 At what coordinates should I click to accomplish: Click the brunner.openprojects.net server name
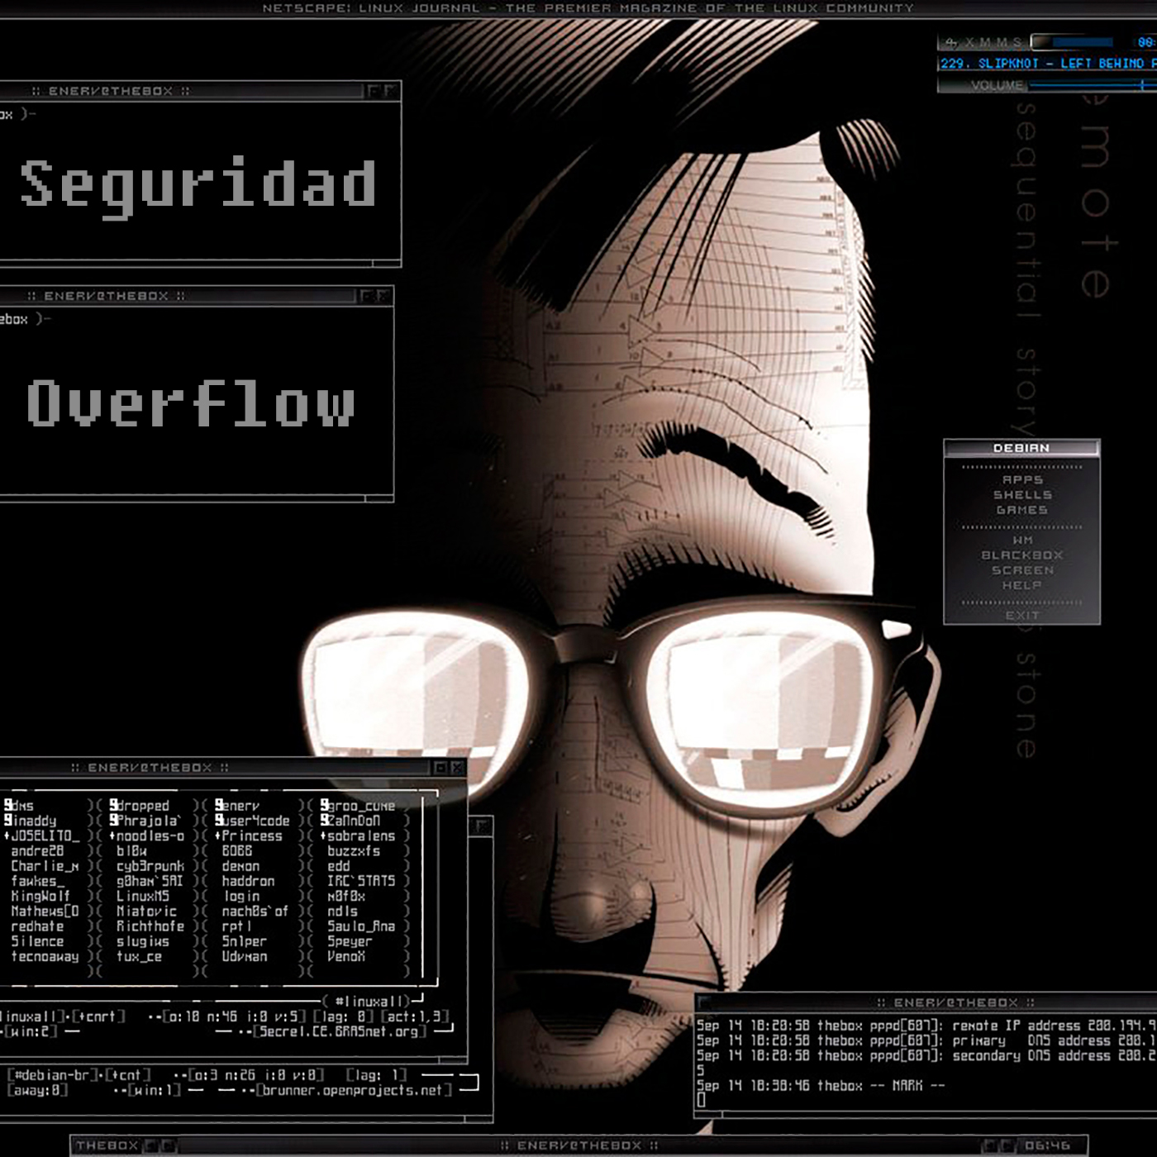click(x=352, y=1090)
